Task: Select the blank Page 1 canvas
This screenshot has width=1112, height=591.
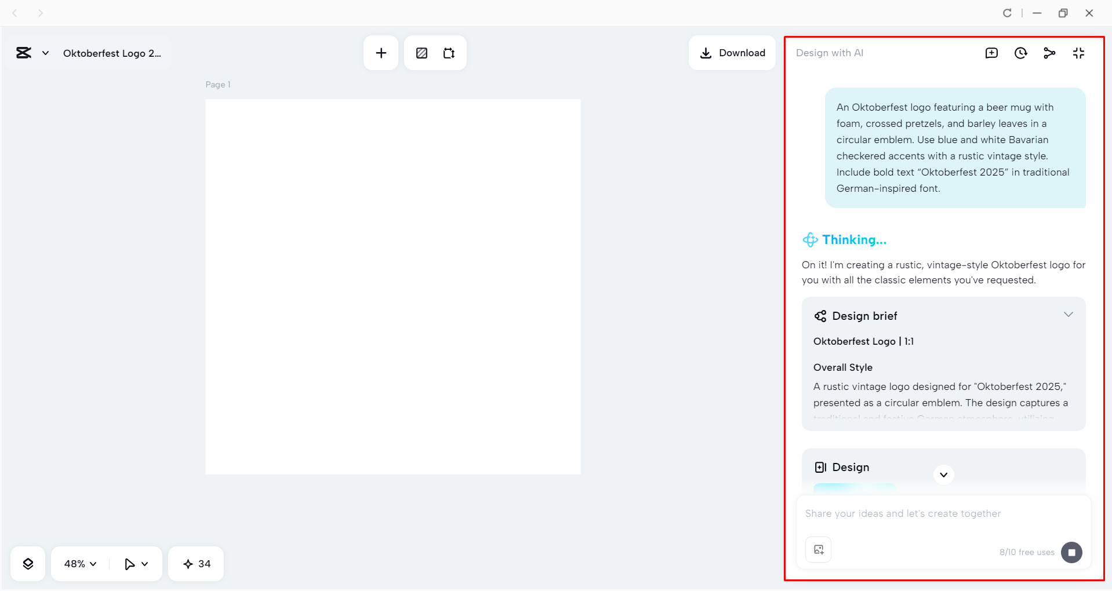Action: click(393, 287)
